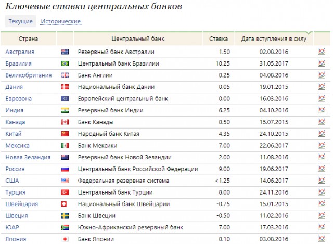Select the text Федеральная резервная система
333x244 pixels.
(x=124, y=181)
